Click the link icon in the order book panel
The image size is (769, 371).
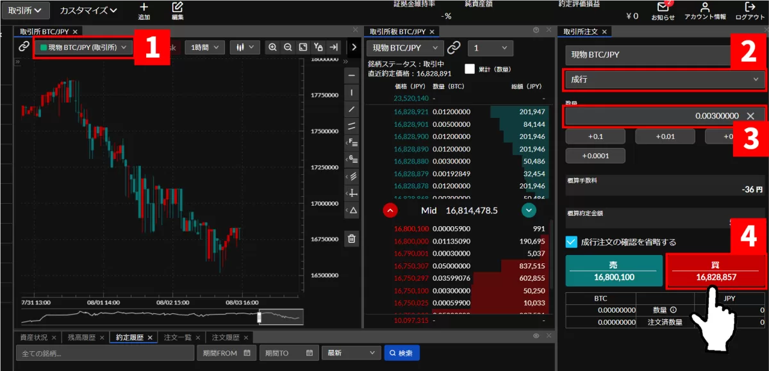(x=454, y=48)
